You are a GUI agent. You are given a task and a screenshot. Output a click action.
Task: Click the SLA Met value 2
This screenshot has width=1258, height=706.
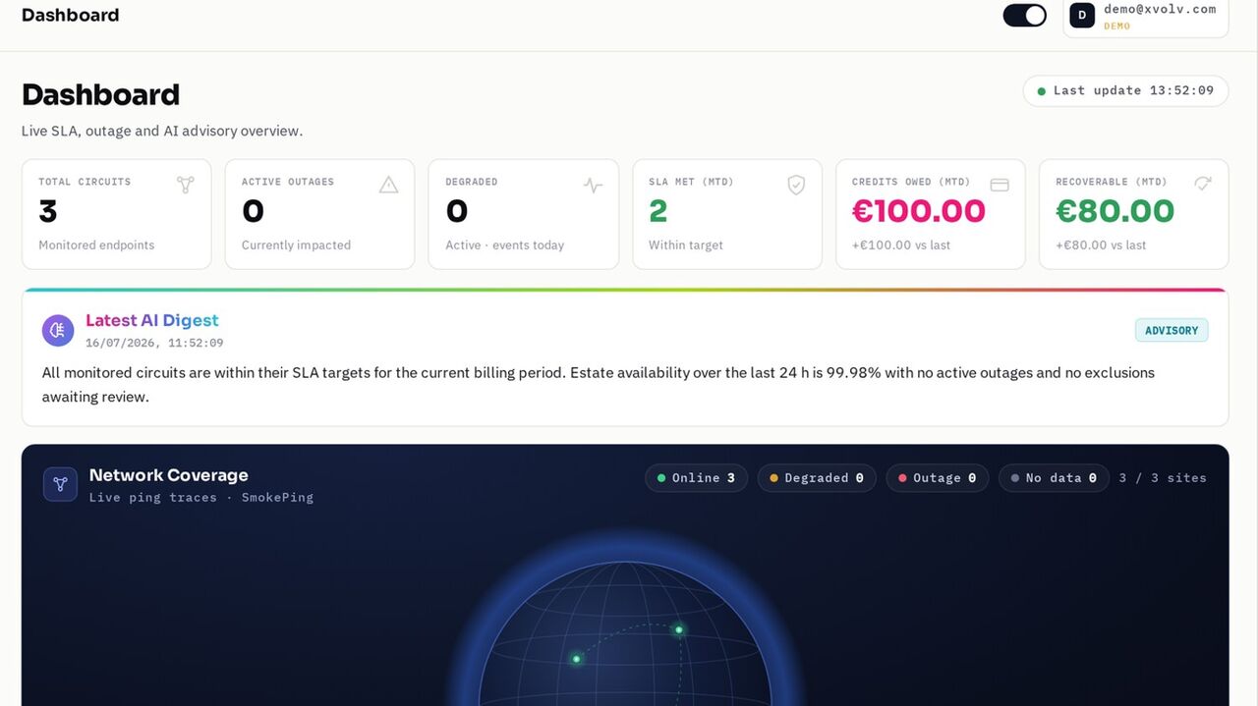pyautogui.click(x=658, y=211)
